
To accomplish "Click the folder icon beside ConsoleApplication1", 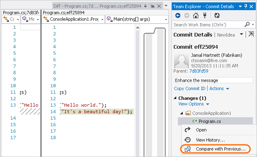I will (x=188, y=113).
